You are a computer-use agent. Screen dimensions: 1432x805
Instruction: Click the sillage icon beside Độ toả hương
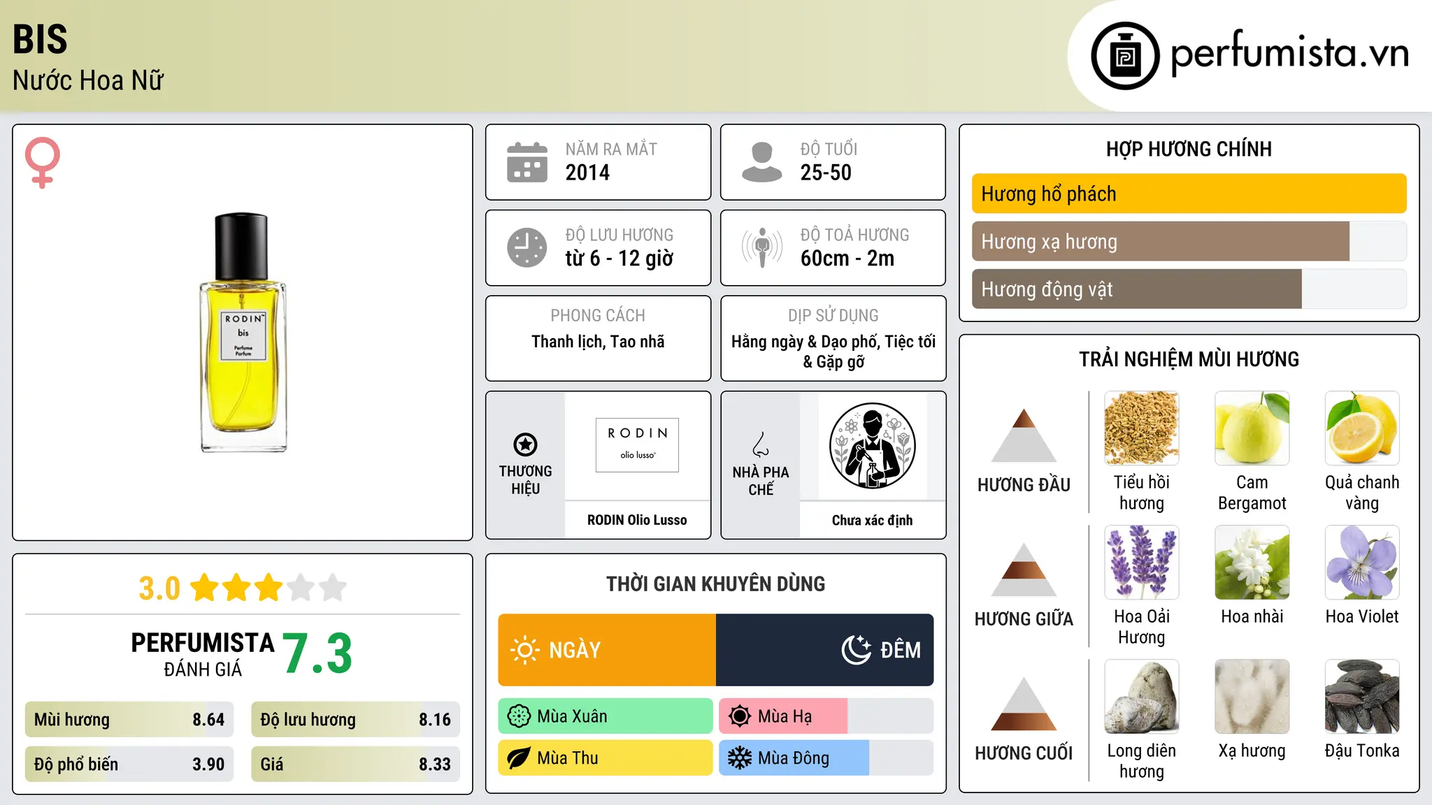pyautogui.click(x=761, y=247)
